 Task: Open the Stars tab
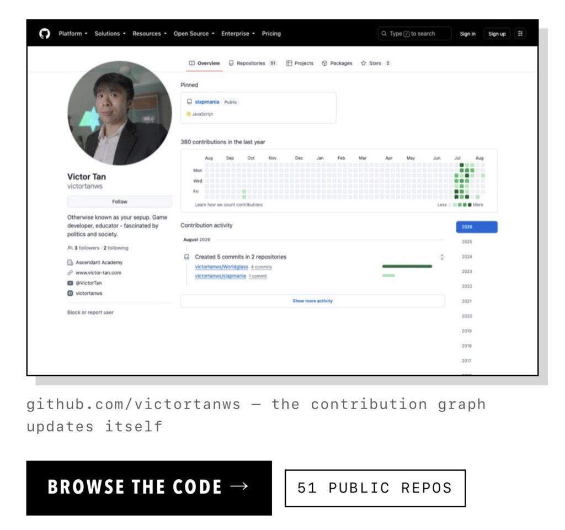point(375,63)
